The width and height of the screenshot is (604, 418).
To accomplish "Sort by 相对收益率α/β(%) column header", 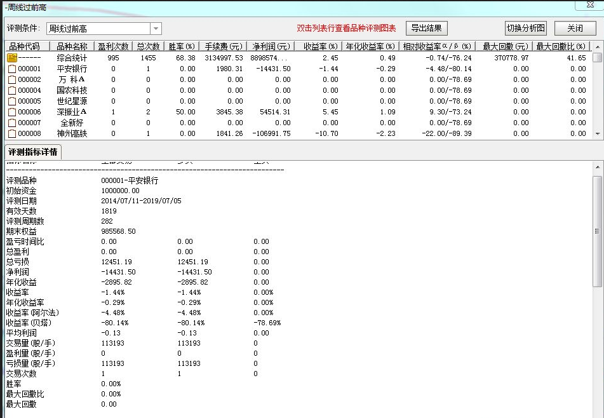I will pyautogui.click(x=437, y=46).
